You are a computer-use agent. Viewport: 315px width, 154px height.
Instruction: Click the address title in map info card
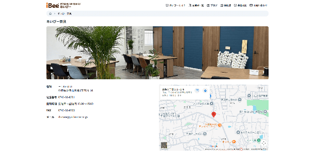click(x=173, y=89)
